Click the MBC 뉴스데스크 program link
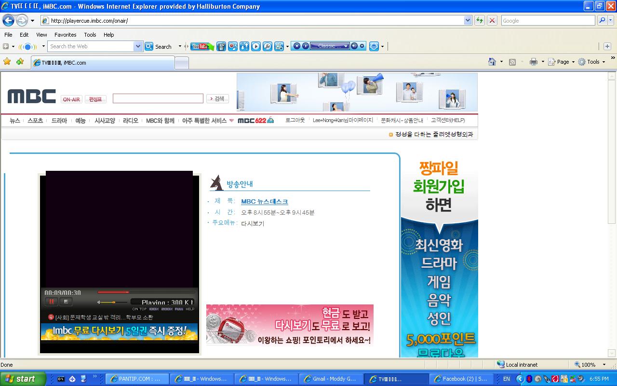This screenshot has height=386, width=617. click(x=265, y=202)
